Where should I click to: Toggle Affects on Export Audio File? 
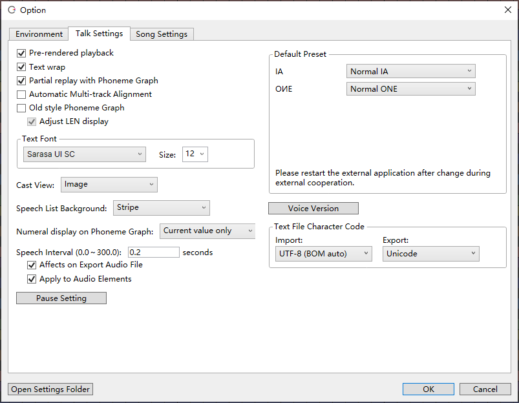coord(32,265)
